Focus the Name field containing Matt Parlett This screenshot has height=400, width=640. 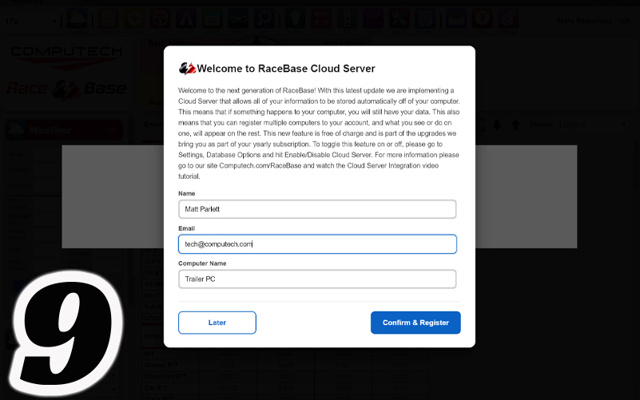coord(317,209)
